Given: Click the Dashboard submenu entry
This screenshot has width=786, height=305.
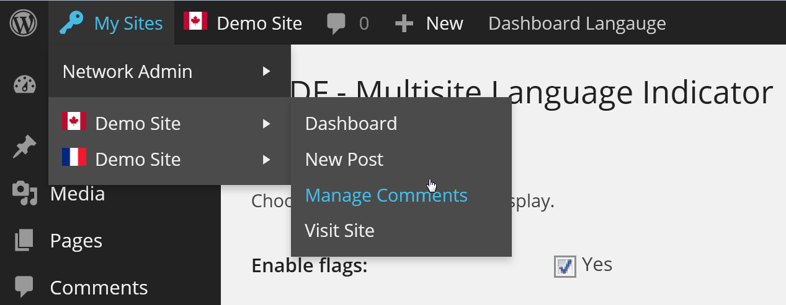Looking at the screenshot, I should [x=351, y=124].
